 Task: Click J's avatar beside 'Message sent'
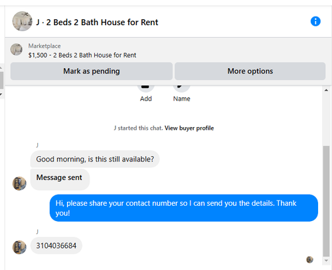pyautogui.click(x=19, y=183)
